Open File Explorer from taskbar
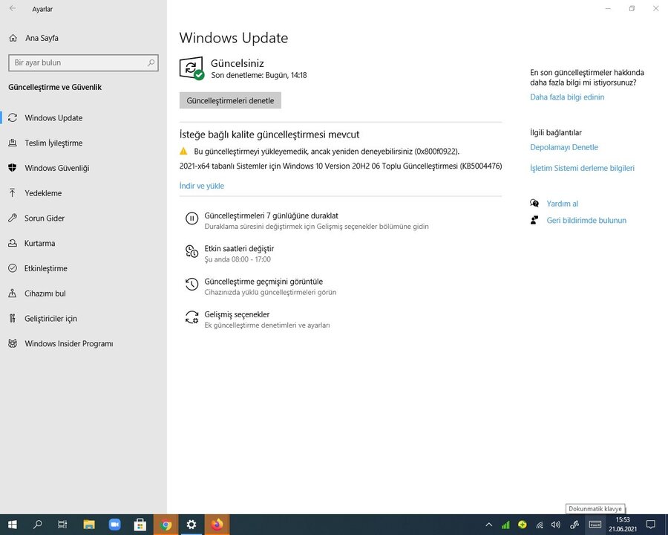Viewport: 668px width, 535px height. tap(88, 525)
